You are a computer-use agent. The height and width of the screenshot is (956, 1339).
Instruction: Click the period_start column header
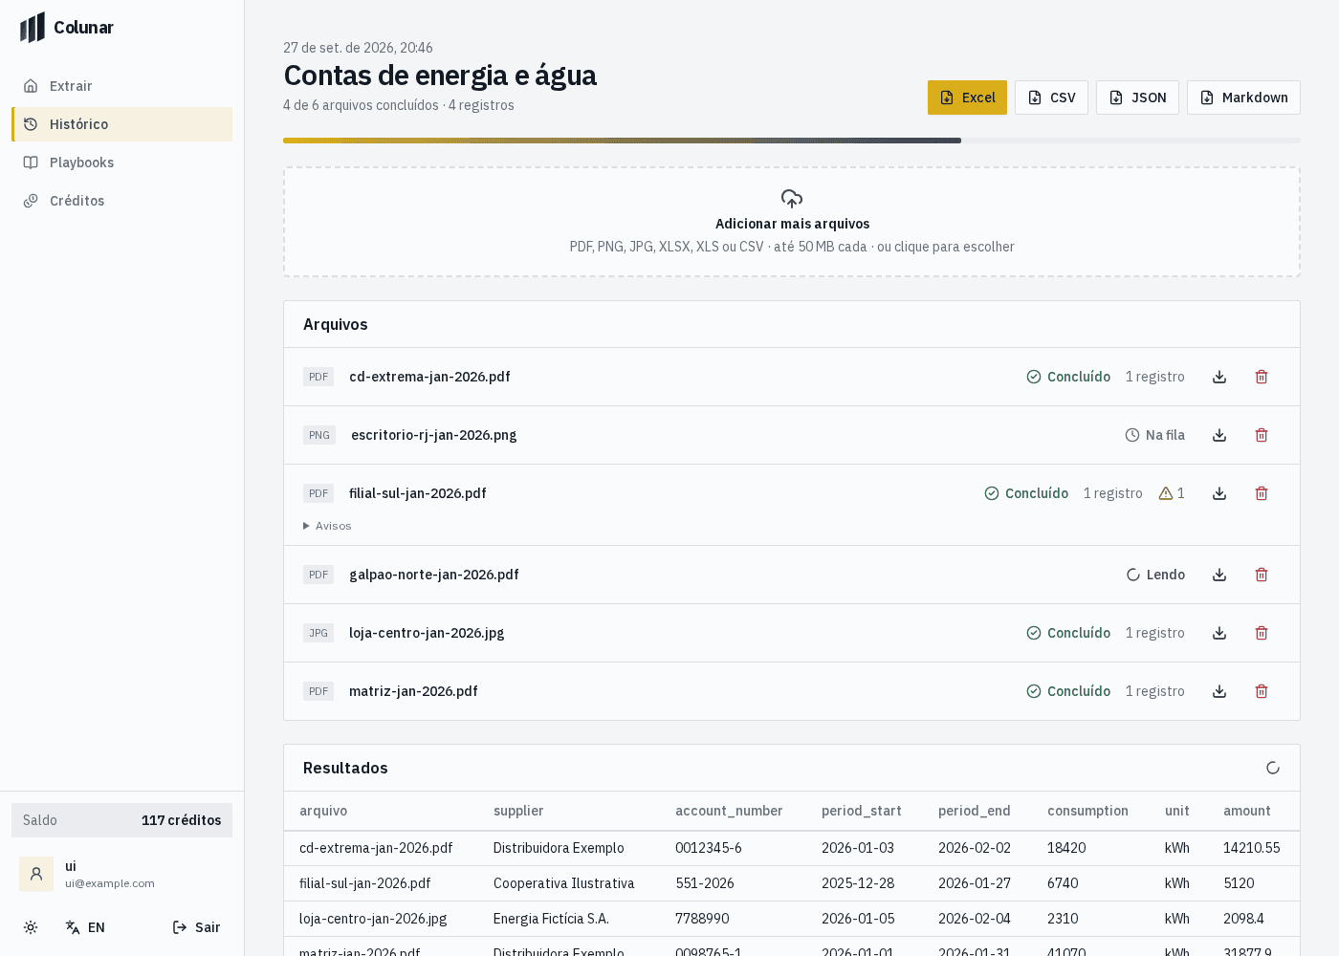862,811
